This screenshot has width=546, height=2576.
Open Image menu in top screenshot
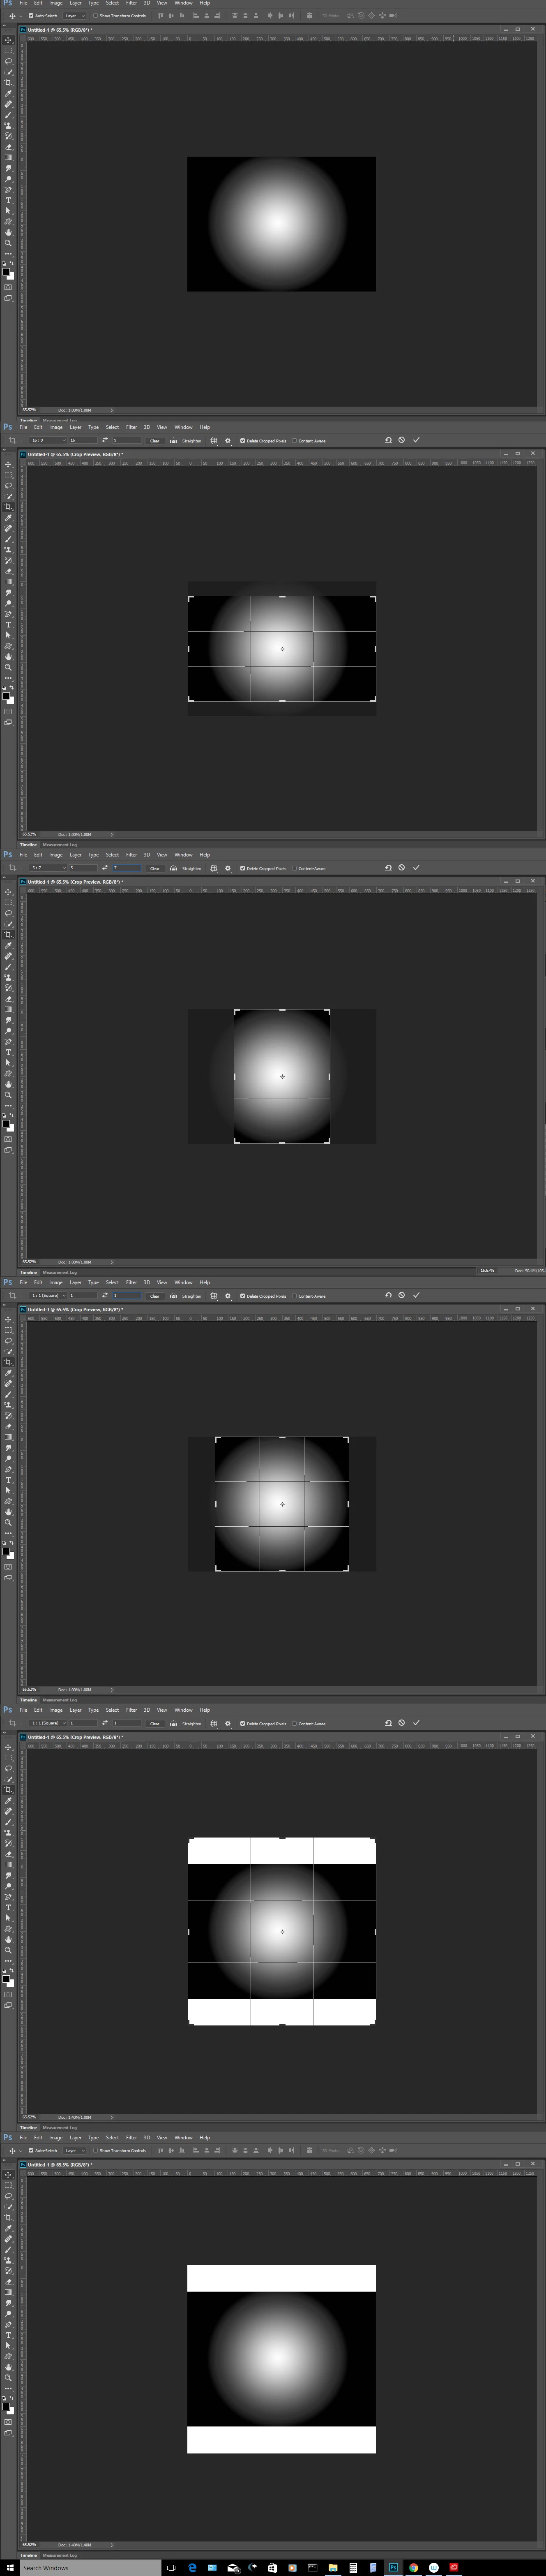click(x=56, y=3)
